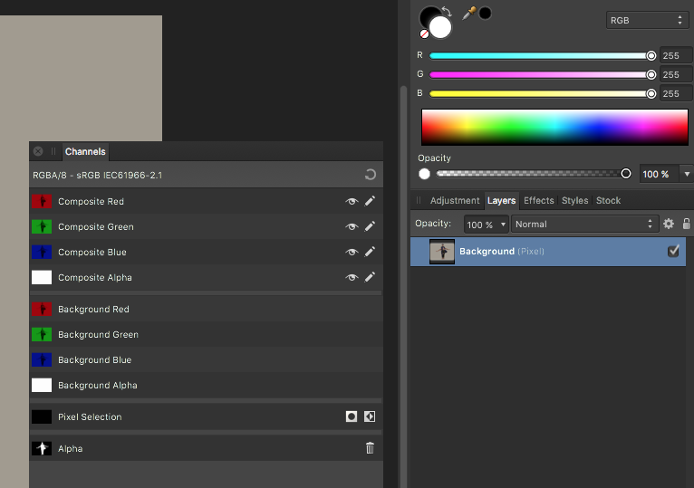The width and height of the screenshot is (694, 488).
Task: Close the Channels floating panel
Action: pos(38,151)
